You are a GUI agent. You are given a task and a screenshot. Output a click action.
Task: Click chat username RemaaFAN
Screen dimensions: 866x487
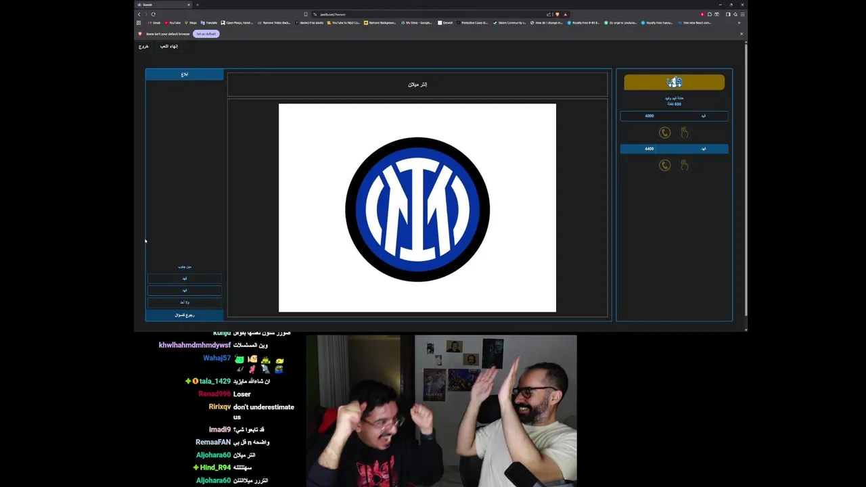pyautogui.click(x=213, y=442)
